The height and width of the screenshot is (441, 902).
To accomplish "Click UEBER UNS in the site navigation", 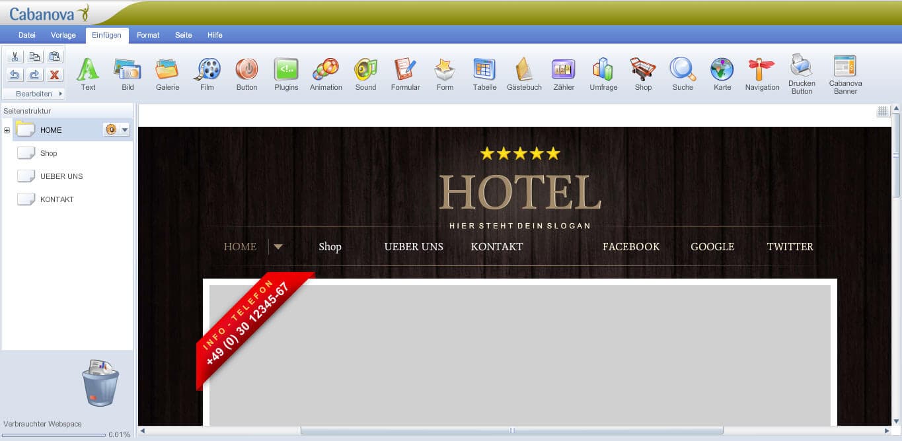I will pyautogui.click(x=414, y=247).
